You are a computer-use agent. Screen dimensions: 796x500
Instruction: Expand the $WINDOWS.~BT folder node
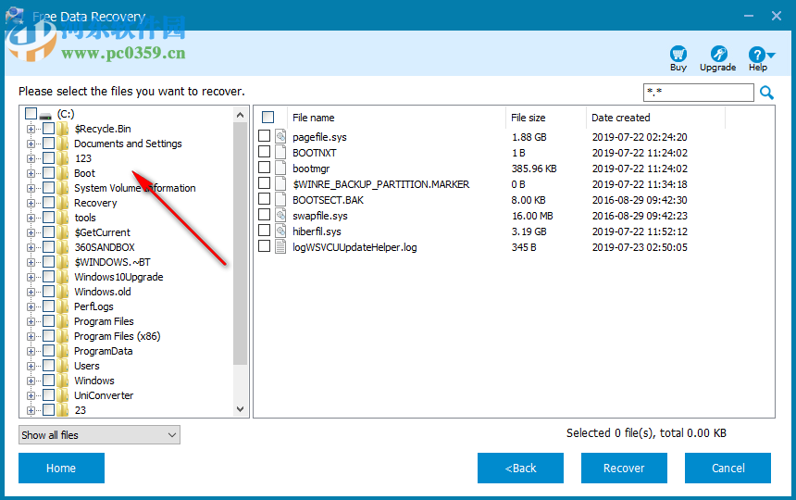coord(31,262)
